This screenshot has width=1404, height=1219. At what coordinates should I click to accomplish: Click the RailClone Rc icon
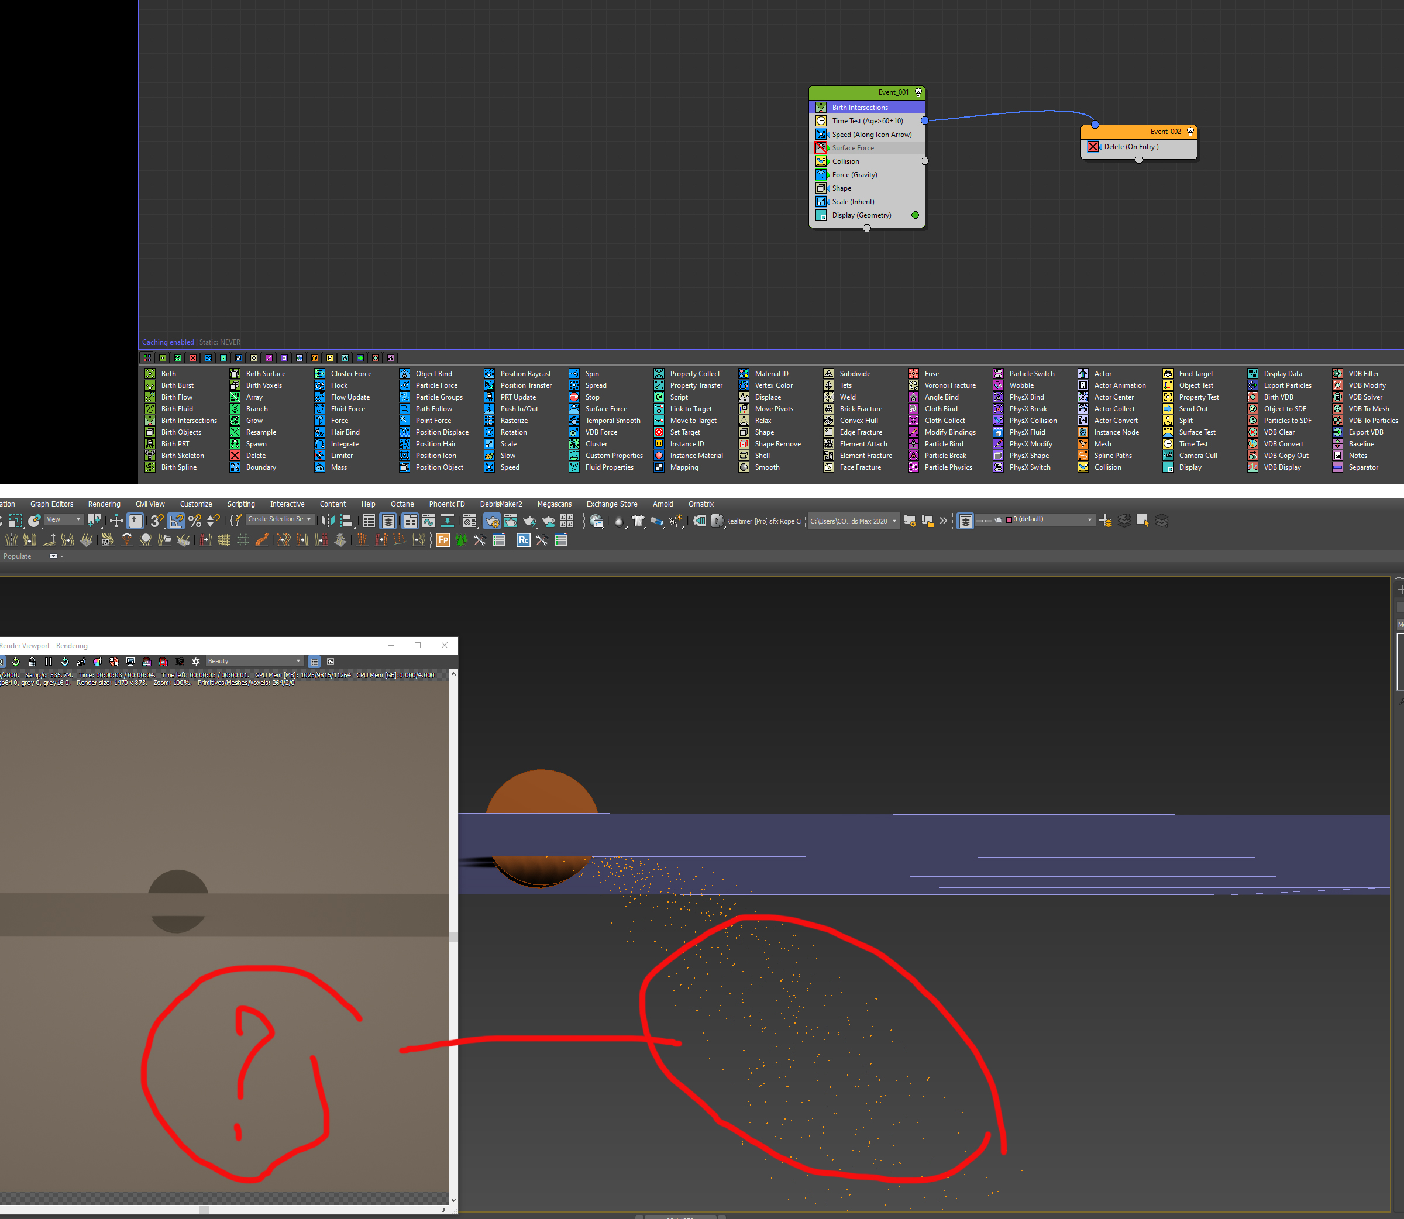(x=523, y=540)
